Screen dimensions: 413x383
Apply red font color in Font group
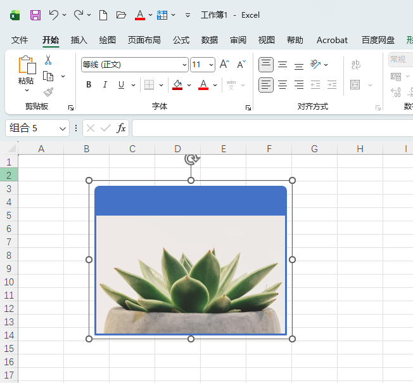203,85
